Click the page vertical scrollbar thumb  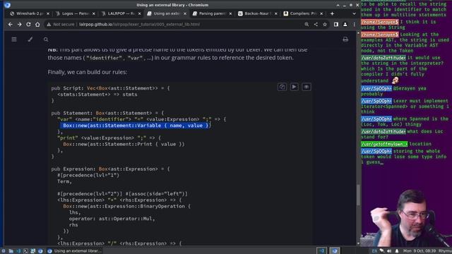pyautogui.click(x=358, y=195)
